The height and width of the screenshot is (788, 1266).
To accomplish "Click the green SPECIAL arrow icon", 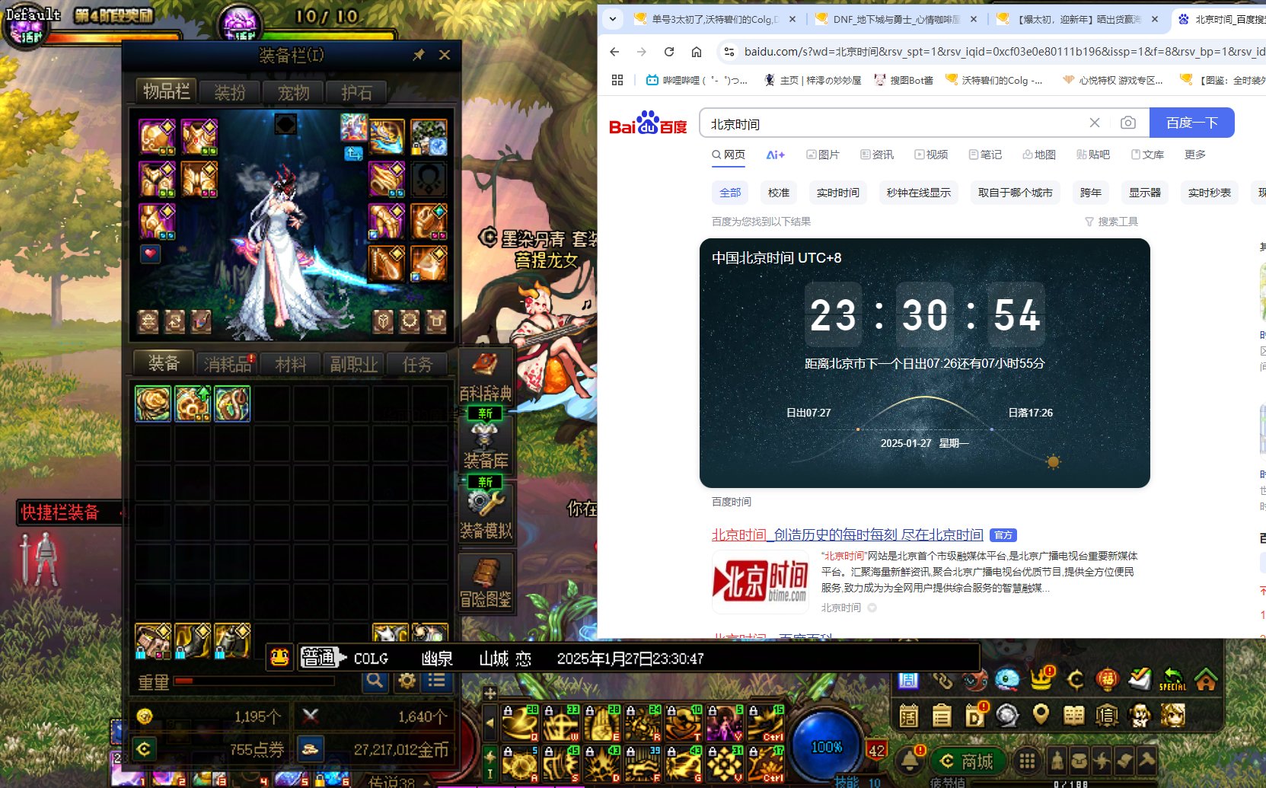I will click(x=1172, y=679).
